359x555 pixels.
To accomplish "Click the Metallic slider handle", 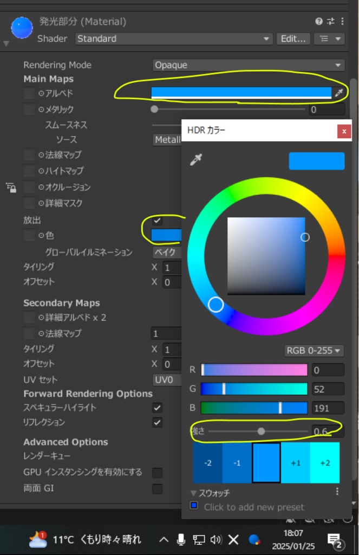I will pyautogui.click(x=154, y=109).
